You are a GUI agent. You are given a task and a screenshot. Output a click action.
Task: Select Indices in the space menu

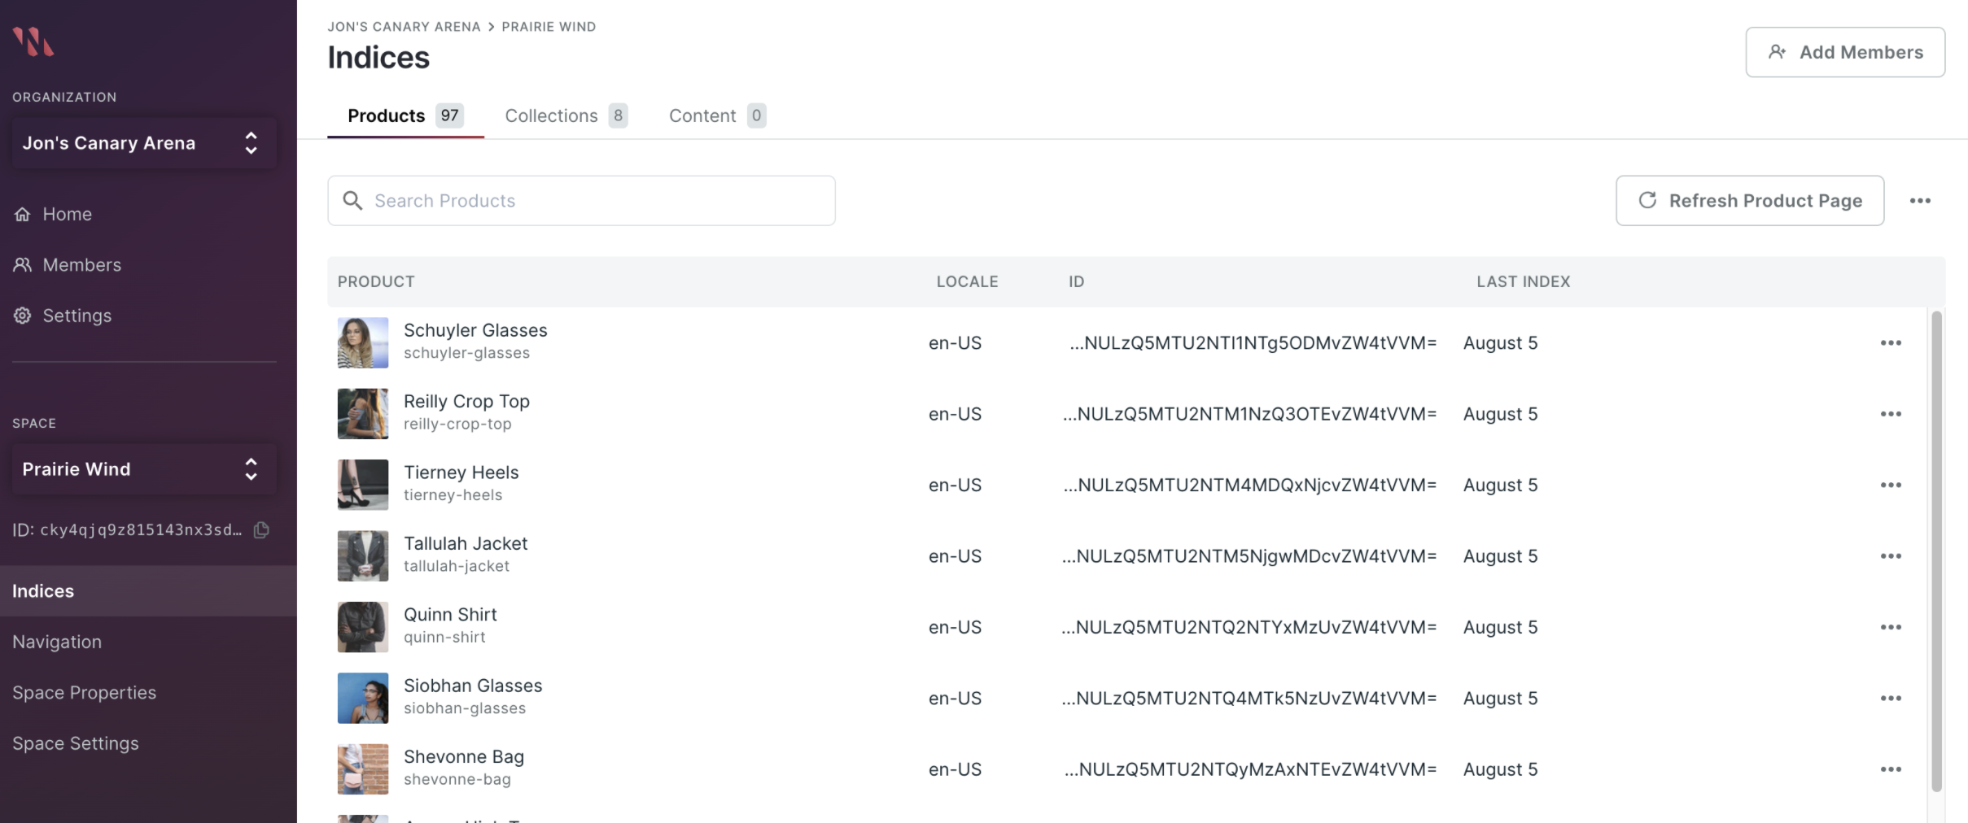[x=148, y=591]
